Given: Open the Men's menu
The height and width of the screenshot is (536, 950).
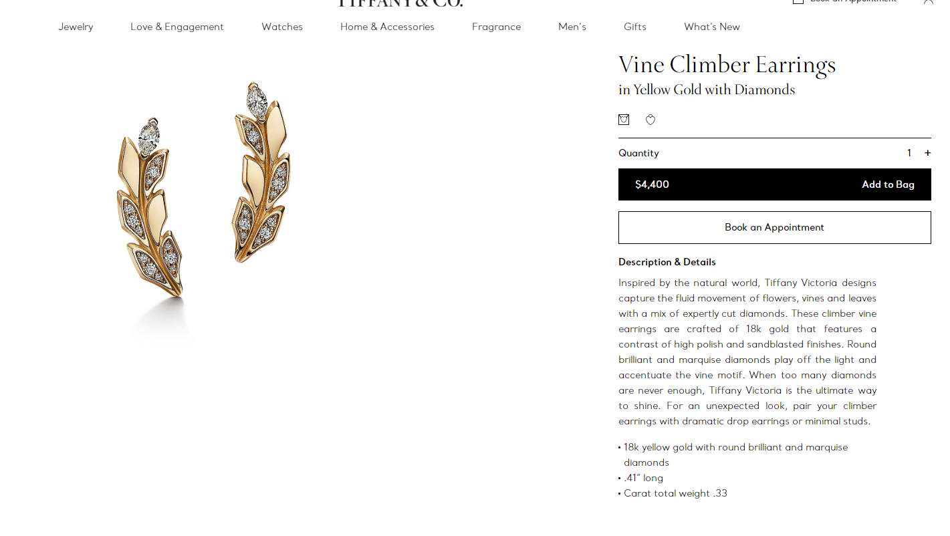Looking at the screenshot, I should coord(572,27).
